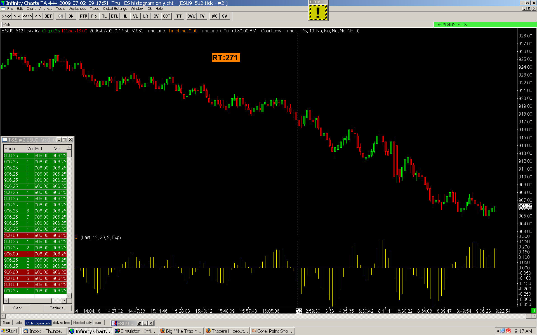Image resolution: width=537 pixels, height=335 pixels.
Task: Click T&S vertical scrollbar up arrow
Action: tap(69, 147)
